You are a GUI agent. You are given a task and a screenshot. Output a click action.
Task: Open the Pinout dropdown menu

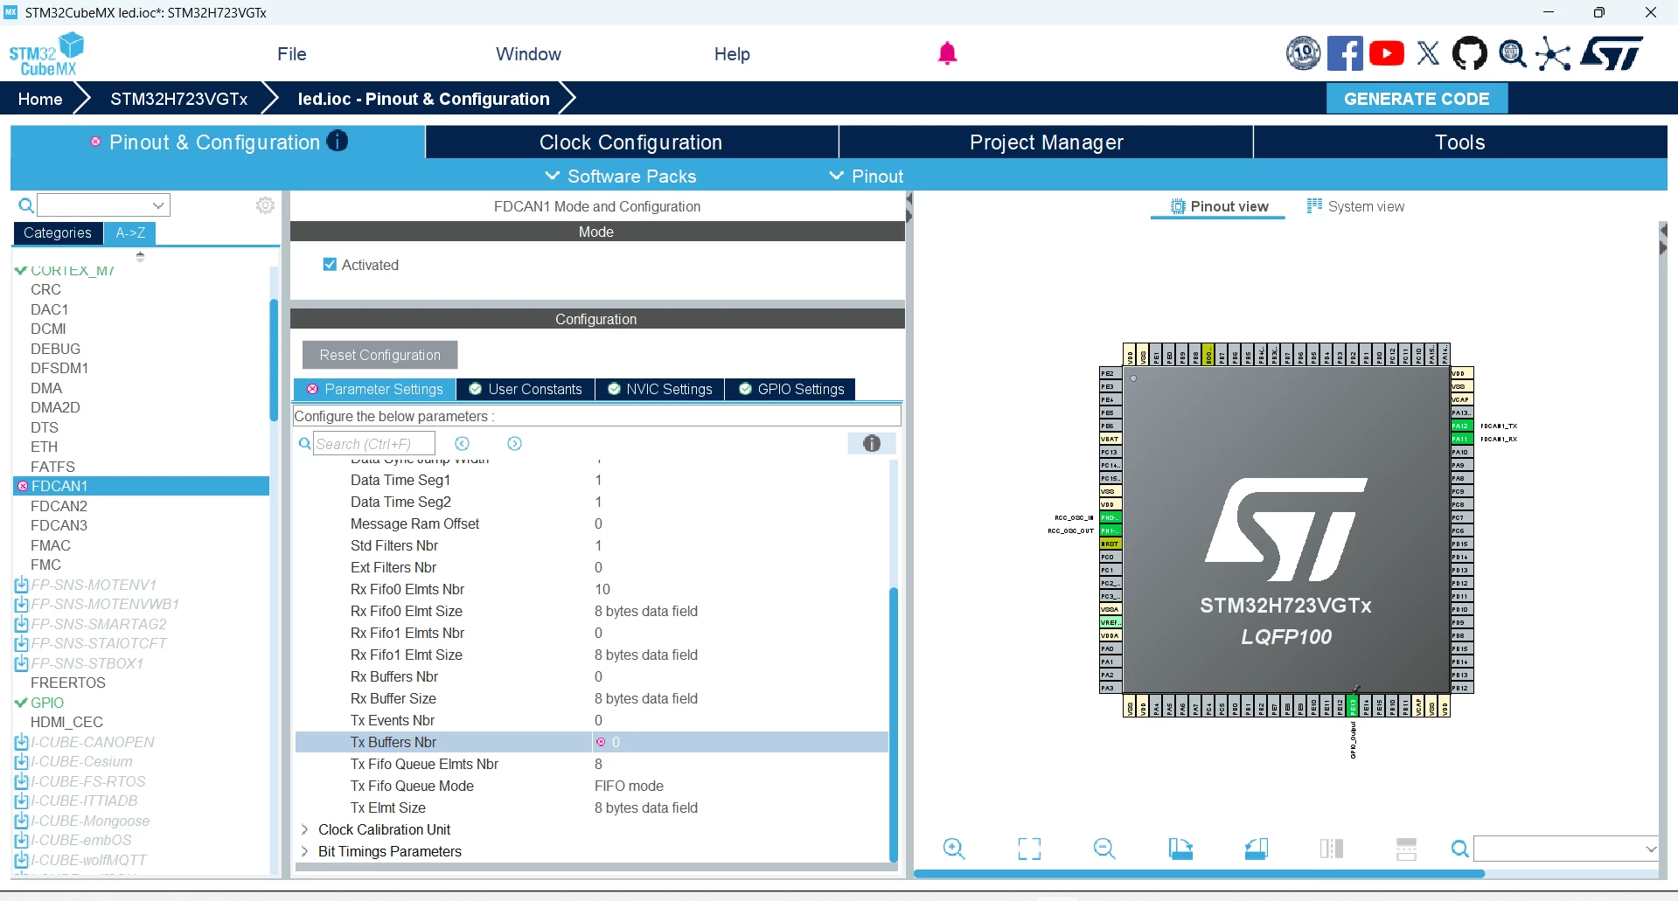(x=866, y=177)
